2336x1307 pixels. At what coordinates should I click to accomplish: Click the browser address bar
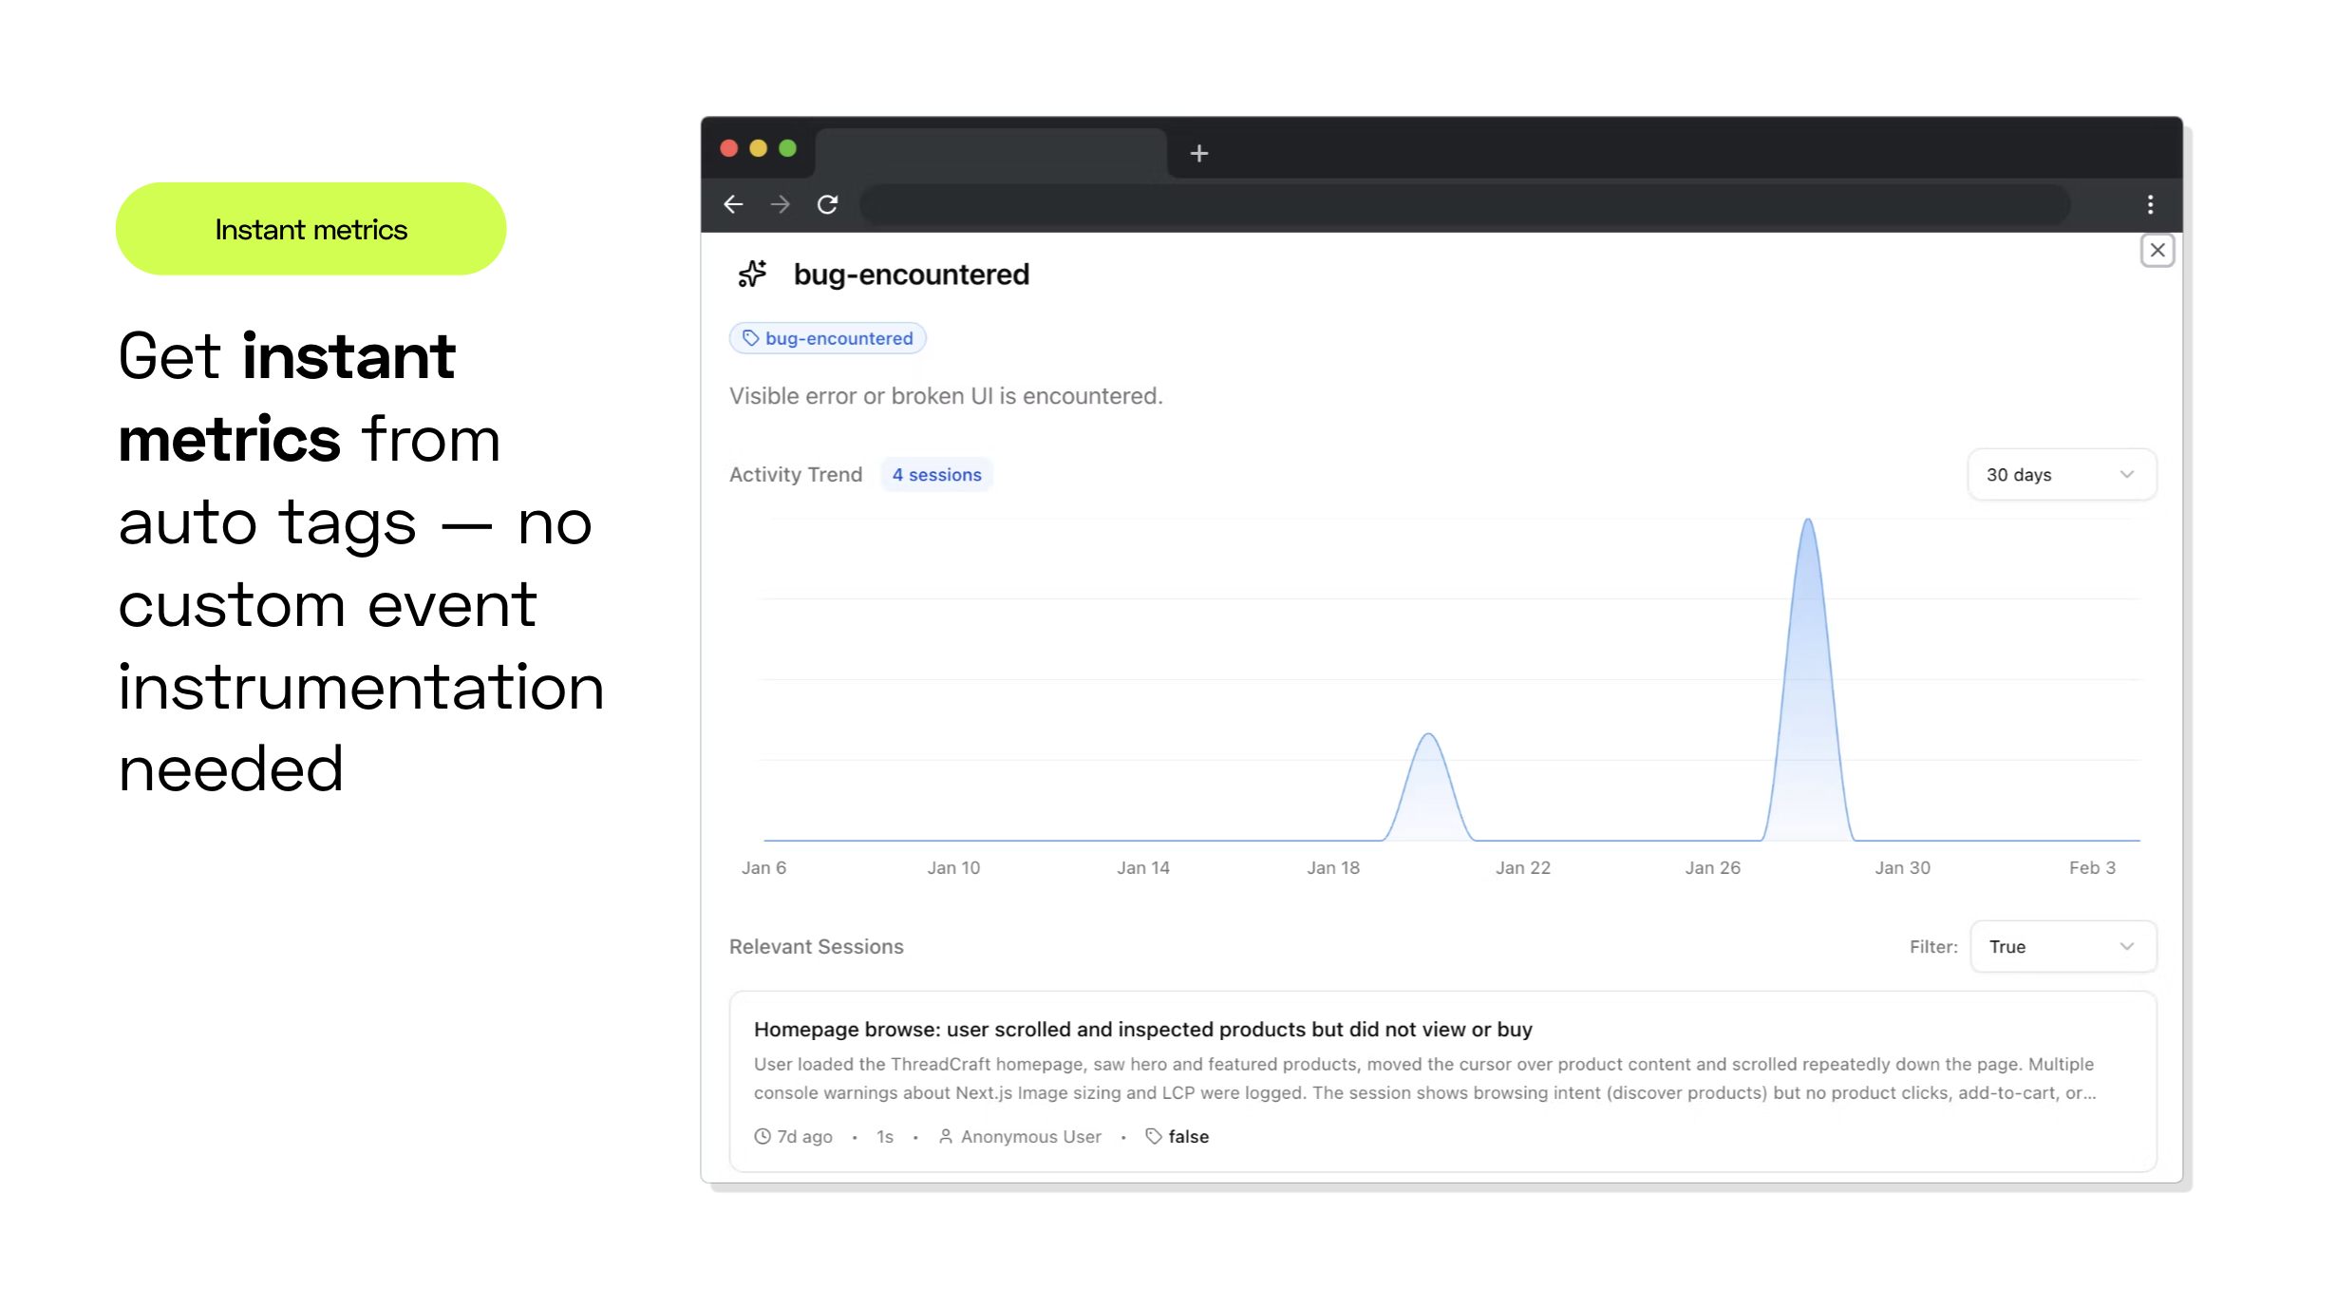coord(1462,204)
